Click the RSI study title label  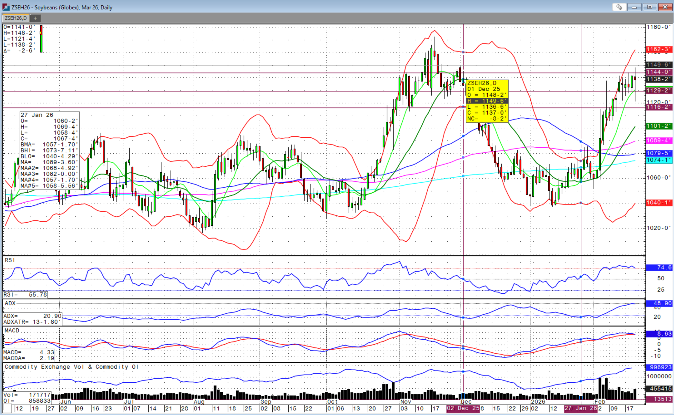pyautogui.click(x=10, y=260)
